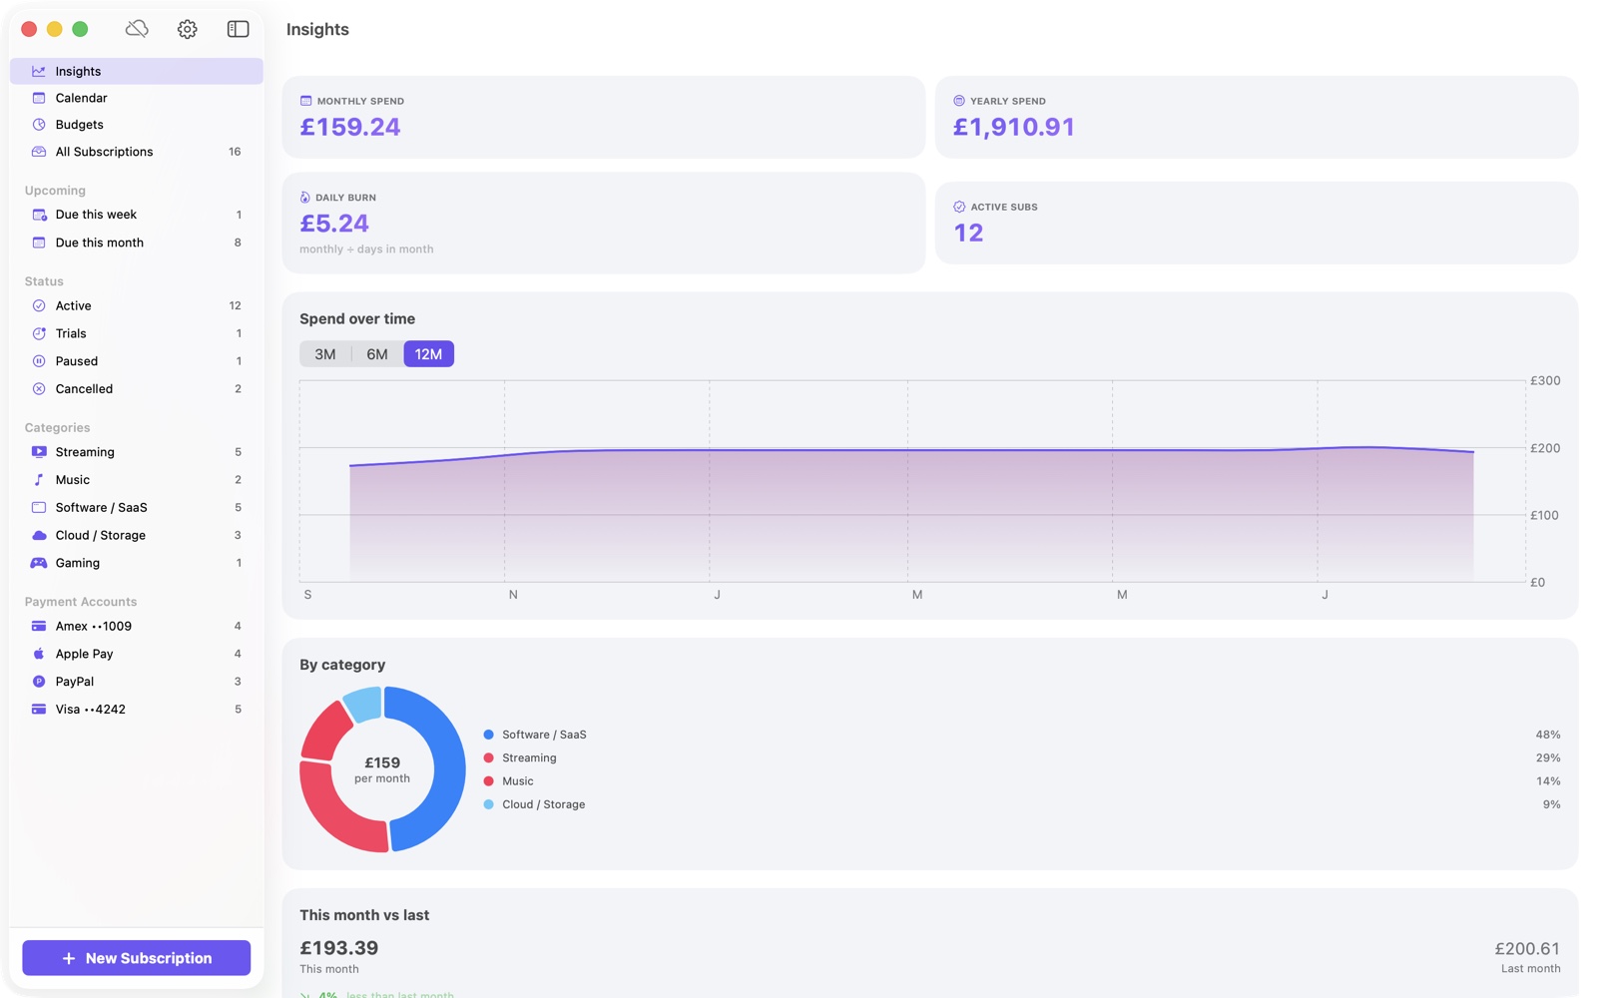Open Due this month list
The height and width of the screenshot is (998, 1597).
click(137, 243)
